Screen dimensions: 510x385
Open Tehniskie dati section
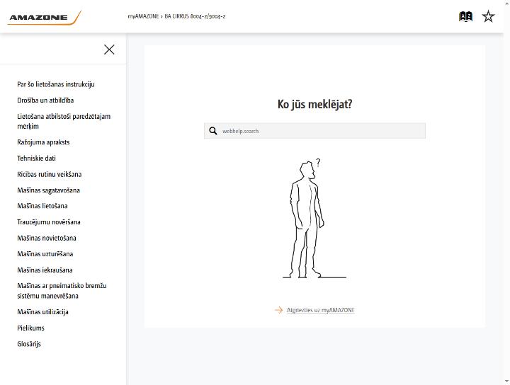pos(36,159)
